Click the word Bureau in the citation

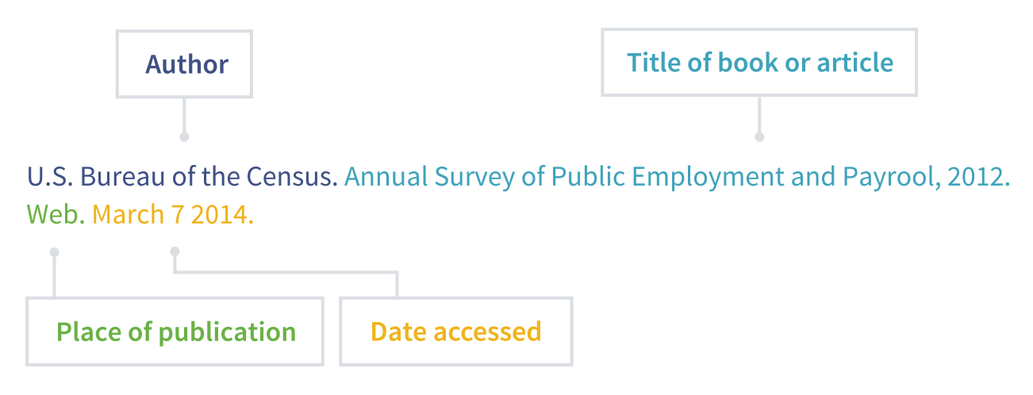pos(123,176)
